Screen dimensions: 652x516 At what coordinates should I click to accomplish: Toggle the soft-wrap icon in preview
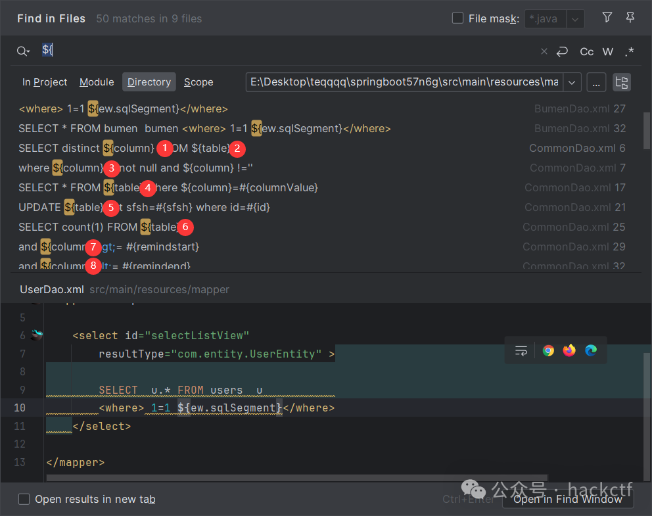coord(521,350)
